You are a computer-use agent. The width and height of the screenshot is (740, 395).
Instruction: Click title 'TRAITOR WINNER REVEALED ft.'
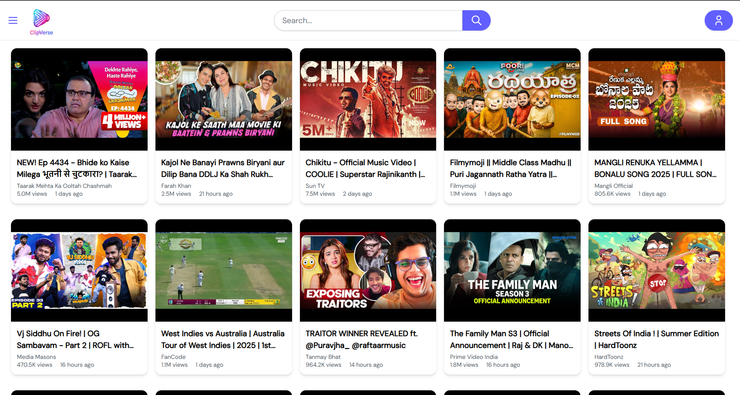pyautogui.click(x=362, y=339)
